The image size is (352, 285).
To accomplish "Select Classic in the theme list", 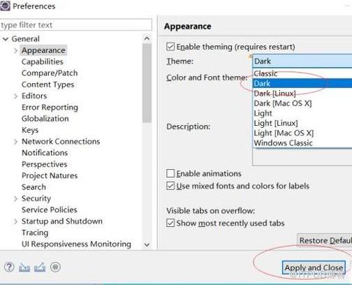I will tap(302, 73).
